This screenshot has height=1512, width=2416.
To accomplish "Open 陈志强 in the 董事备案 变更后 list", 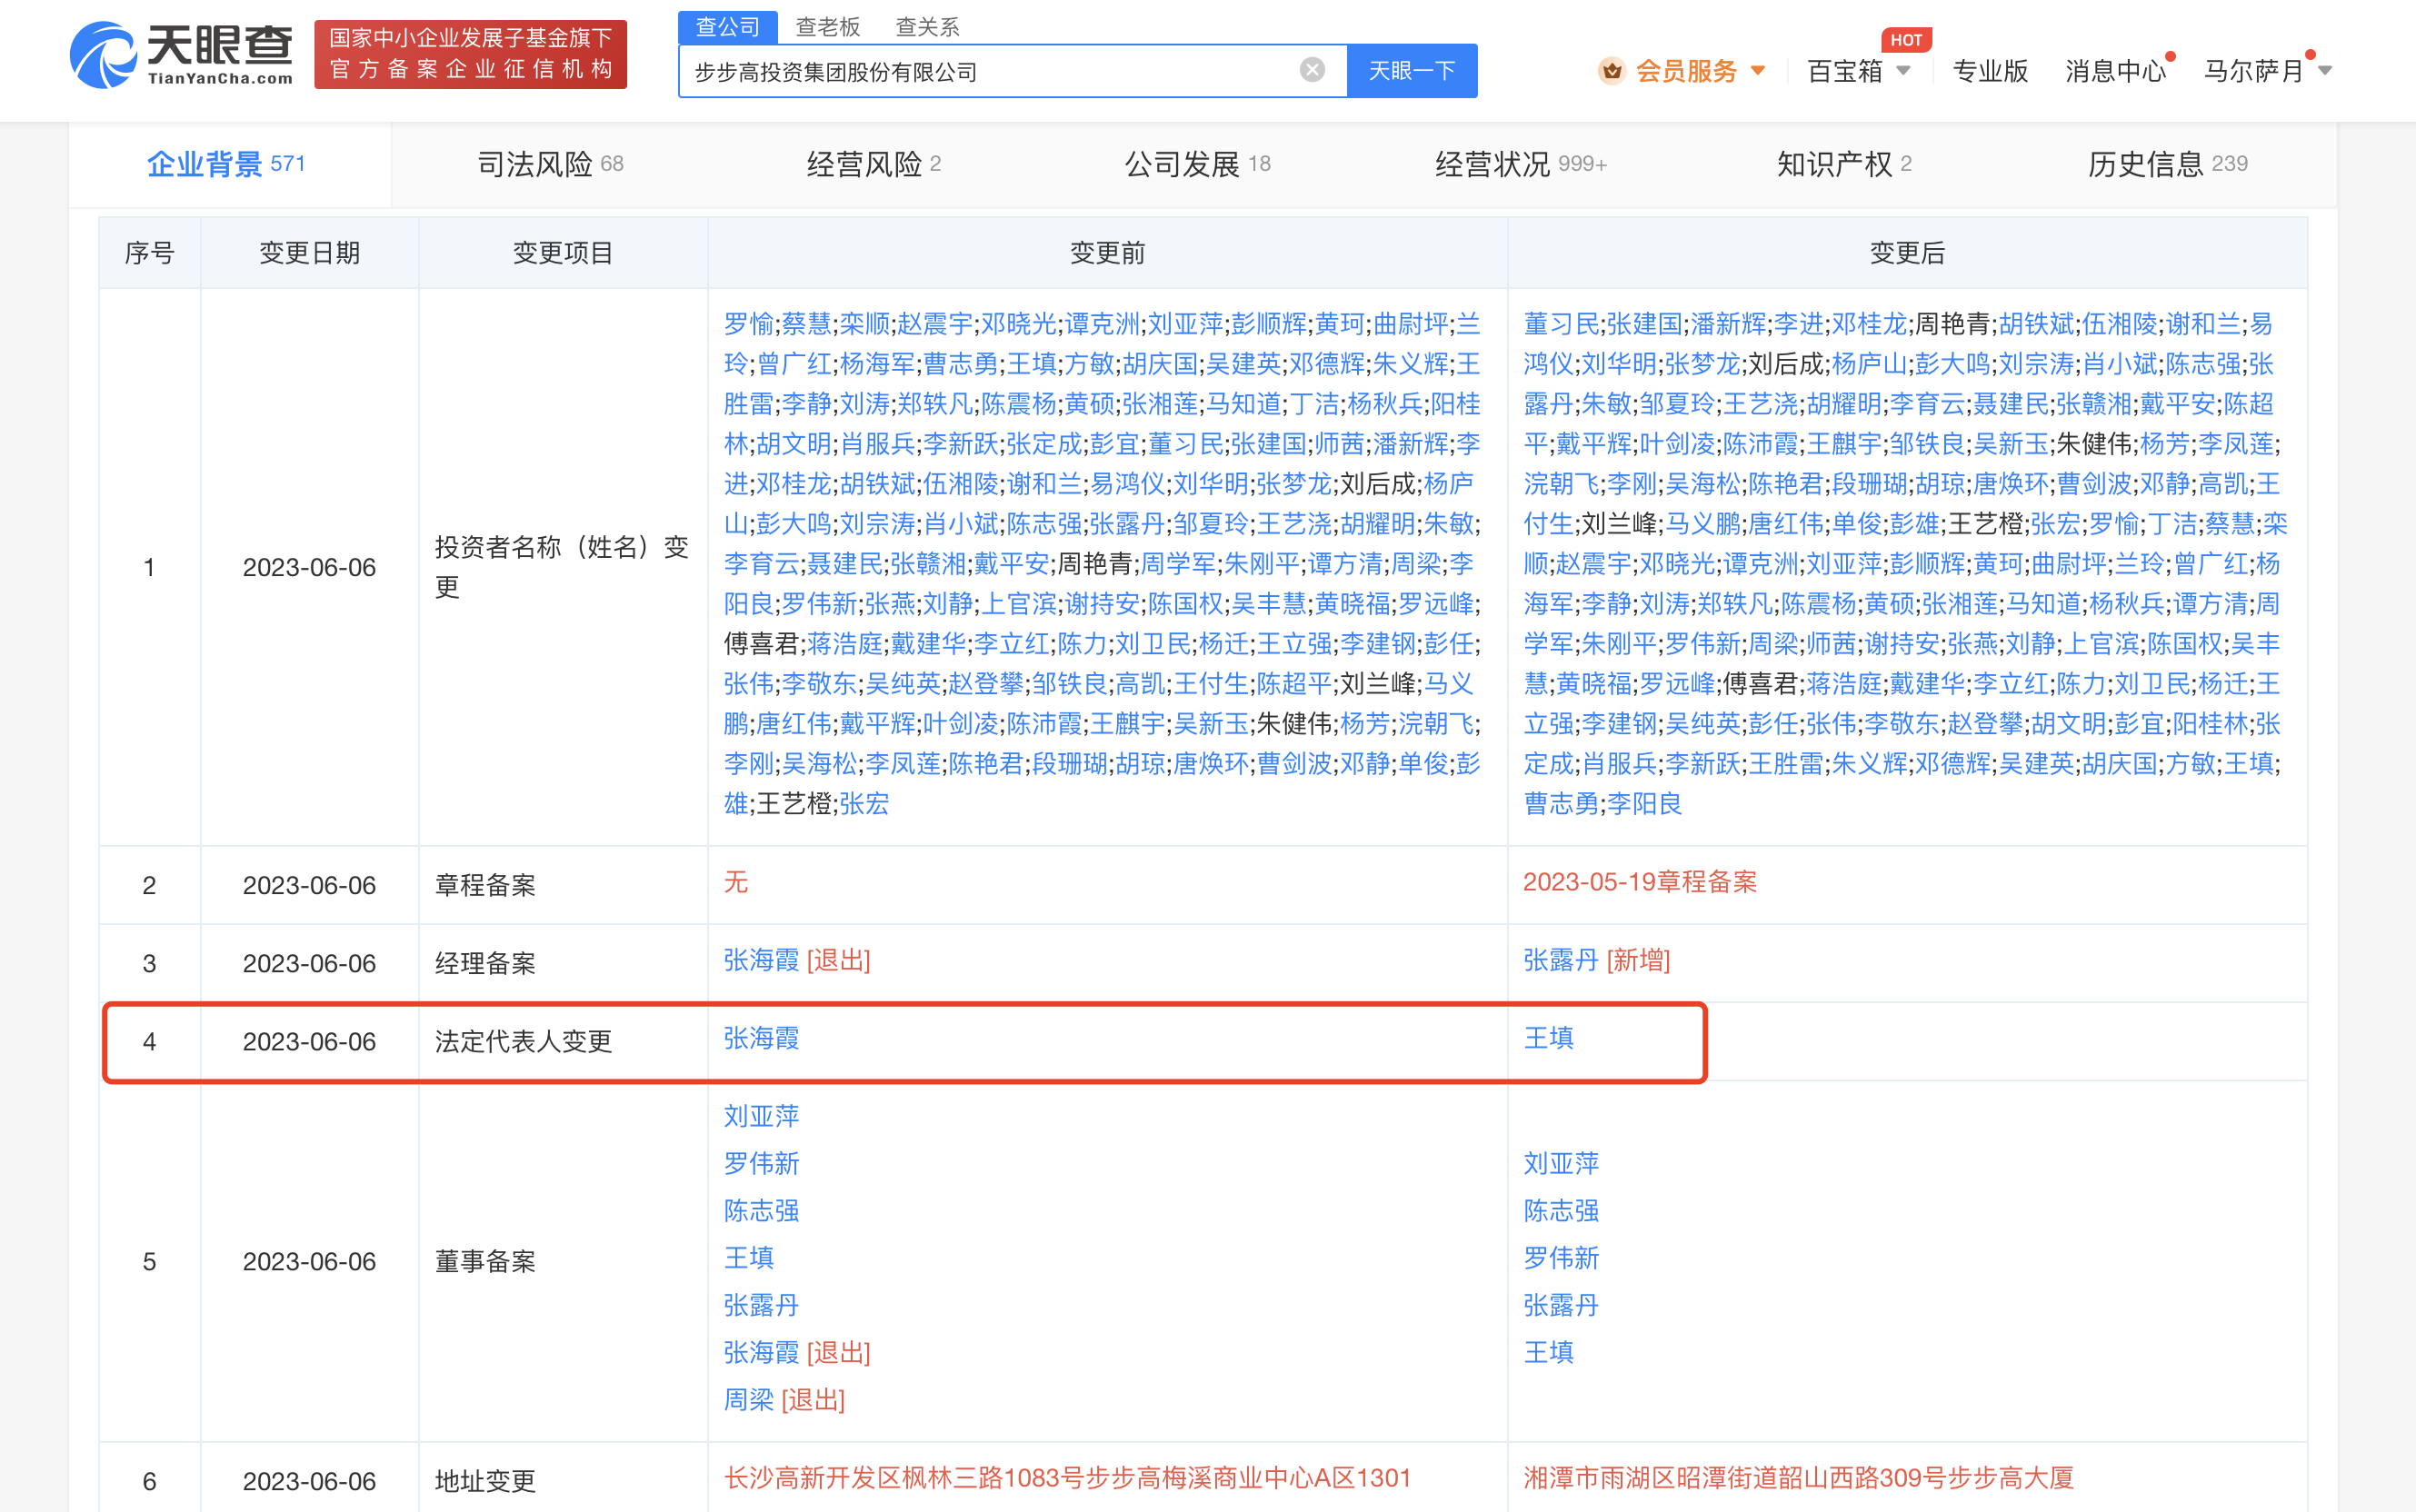I will coord(1562,1211).
